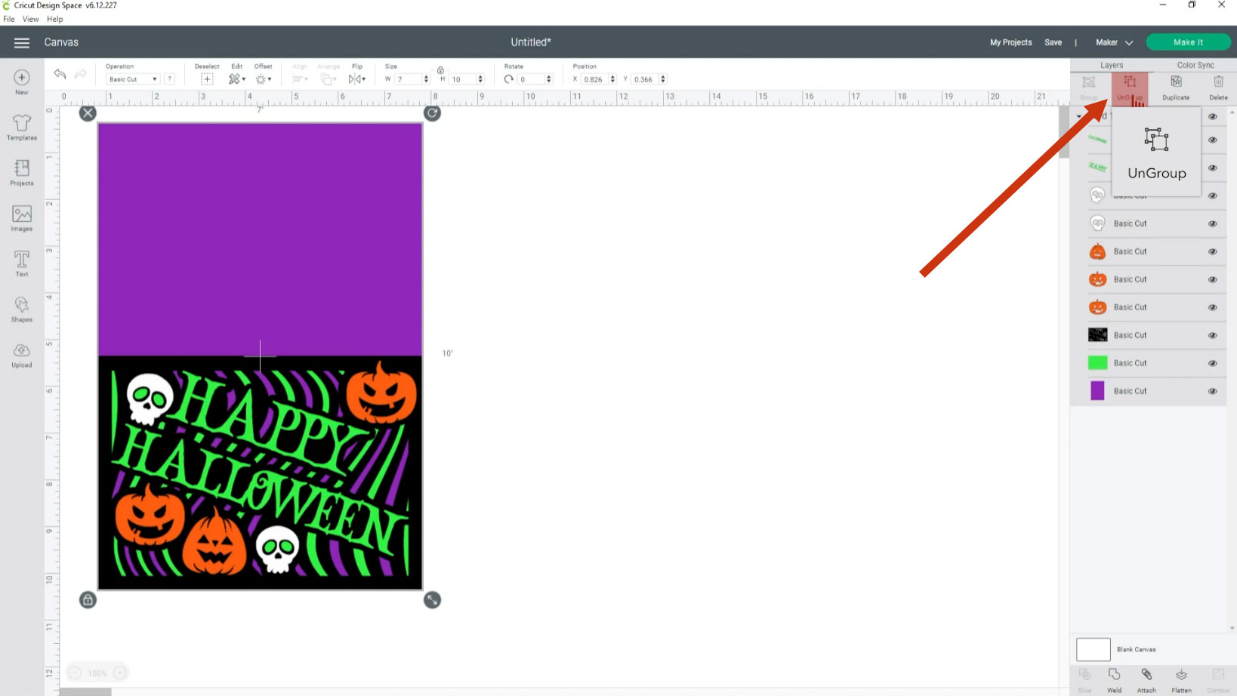Viewport: 1237px width, 696px height.
Task: Open the Flip dropdown
Action: [357, 79]
